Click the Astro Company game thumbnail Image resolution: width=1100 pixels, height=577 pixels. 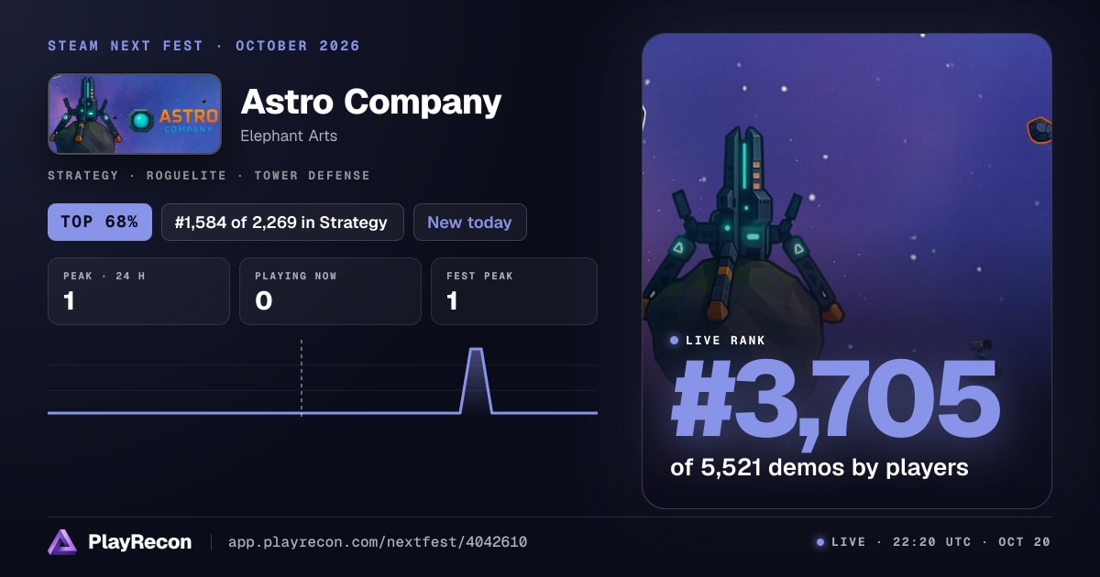pos(135,114)
